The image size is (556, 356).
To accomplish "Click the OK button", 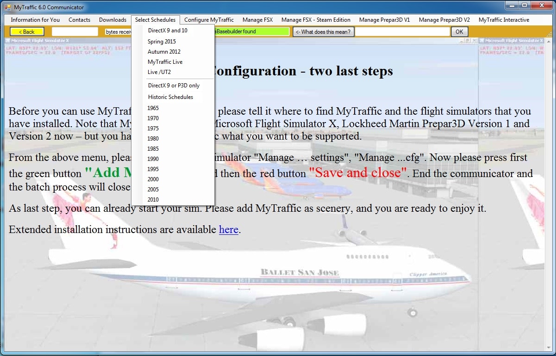I will (459, 32).
